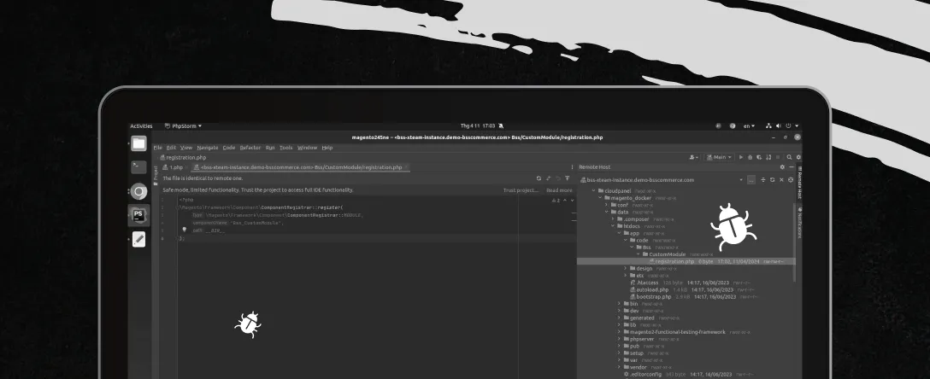Open the Tools menu
The height and width of the screenshot is (379, 930).
click(x=285, y=148)
